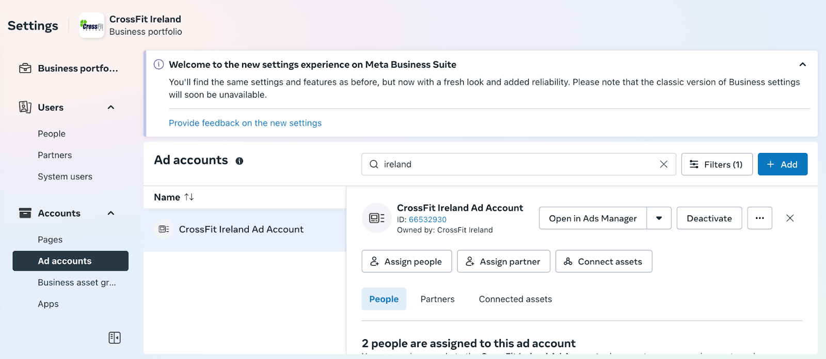Click Assign partner button
826x359 pixels.
(503, 261)
